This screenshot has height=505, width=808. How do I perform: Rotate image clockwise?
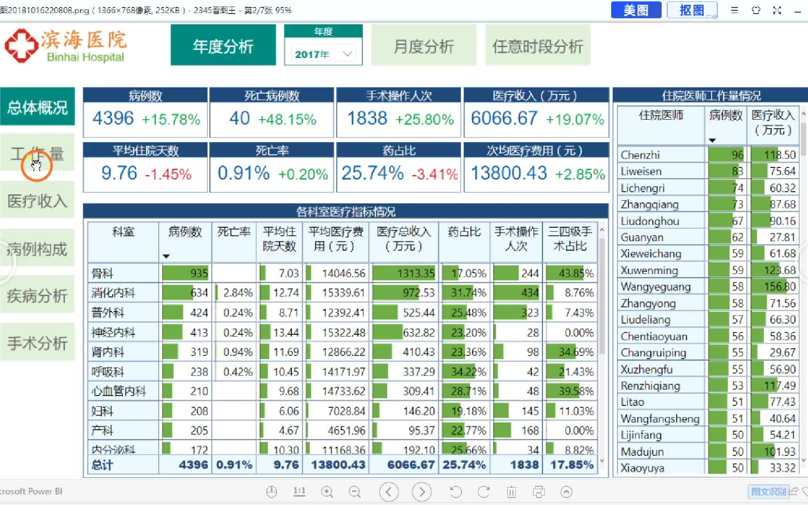point(483,492)
